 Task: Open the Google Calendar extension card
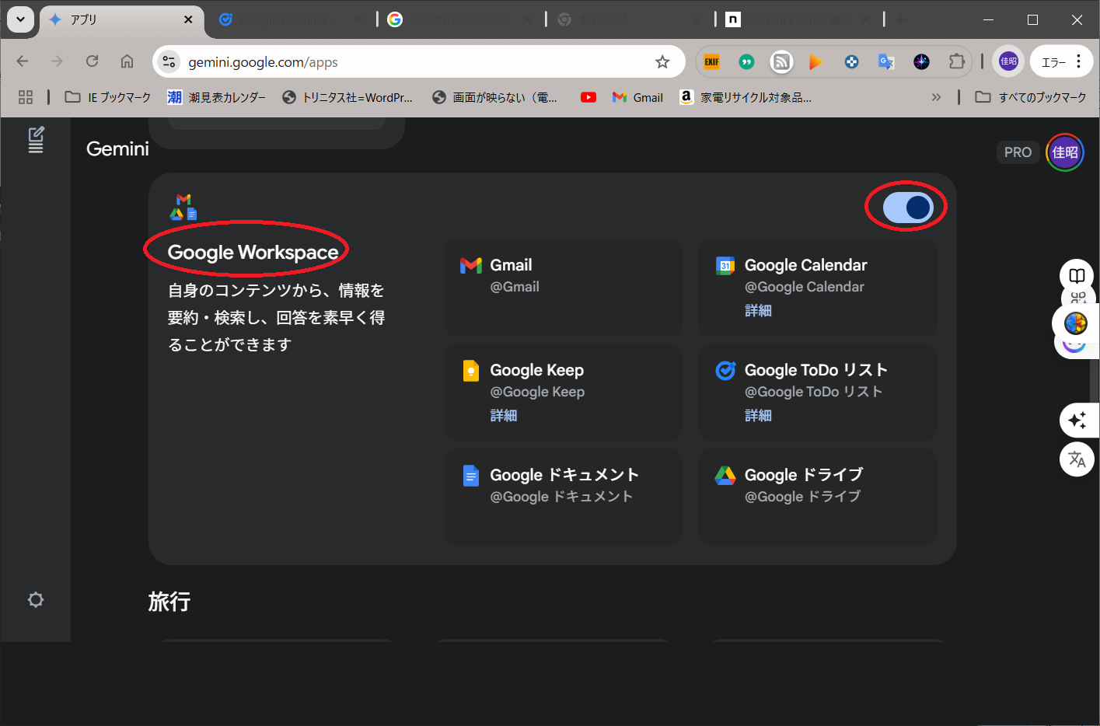coord(817,287)
